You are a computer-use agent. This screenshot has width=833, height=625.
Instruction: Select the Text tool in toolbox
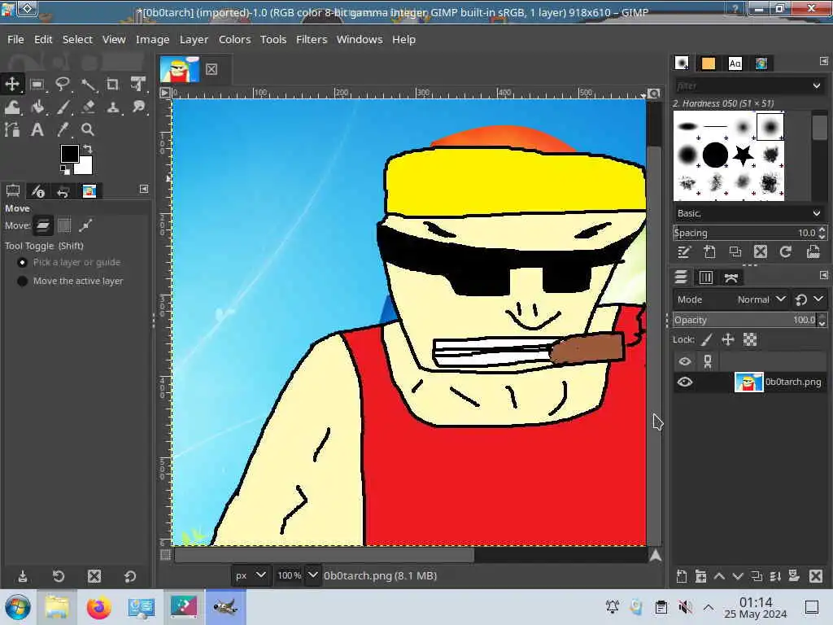(x=37, y=129)
